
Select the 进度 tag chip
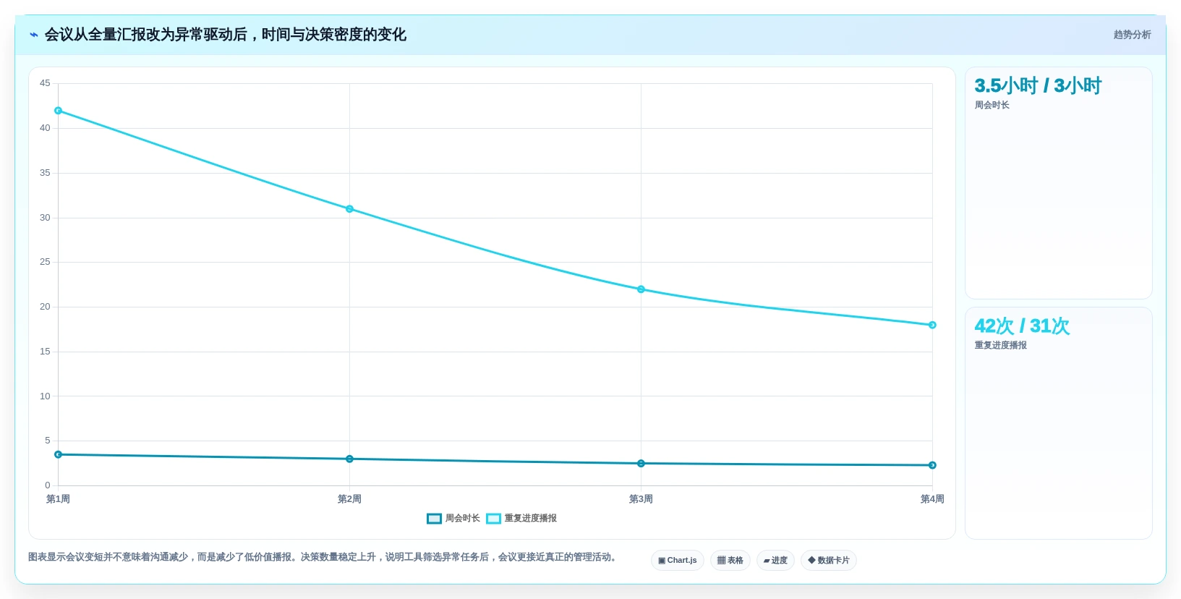coord(775,561)
